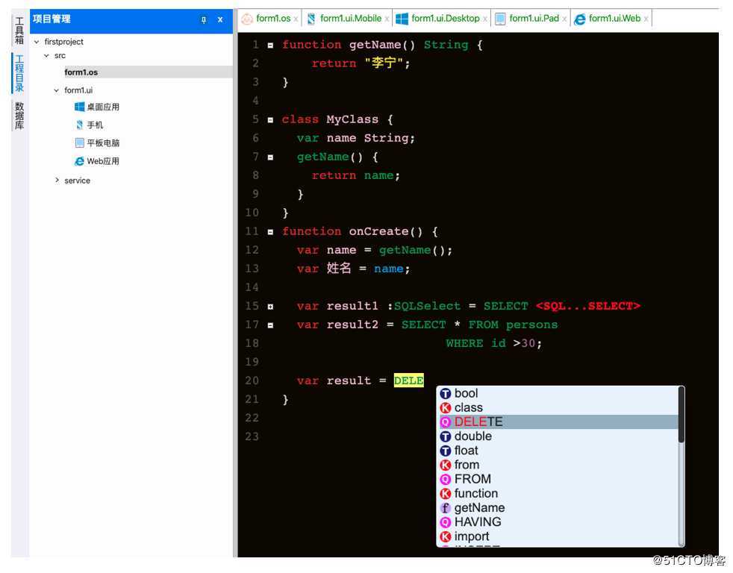Pick double from the autocomplete list
Viewport: 733px width, 573px height.
click(558, 436)
